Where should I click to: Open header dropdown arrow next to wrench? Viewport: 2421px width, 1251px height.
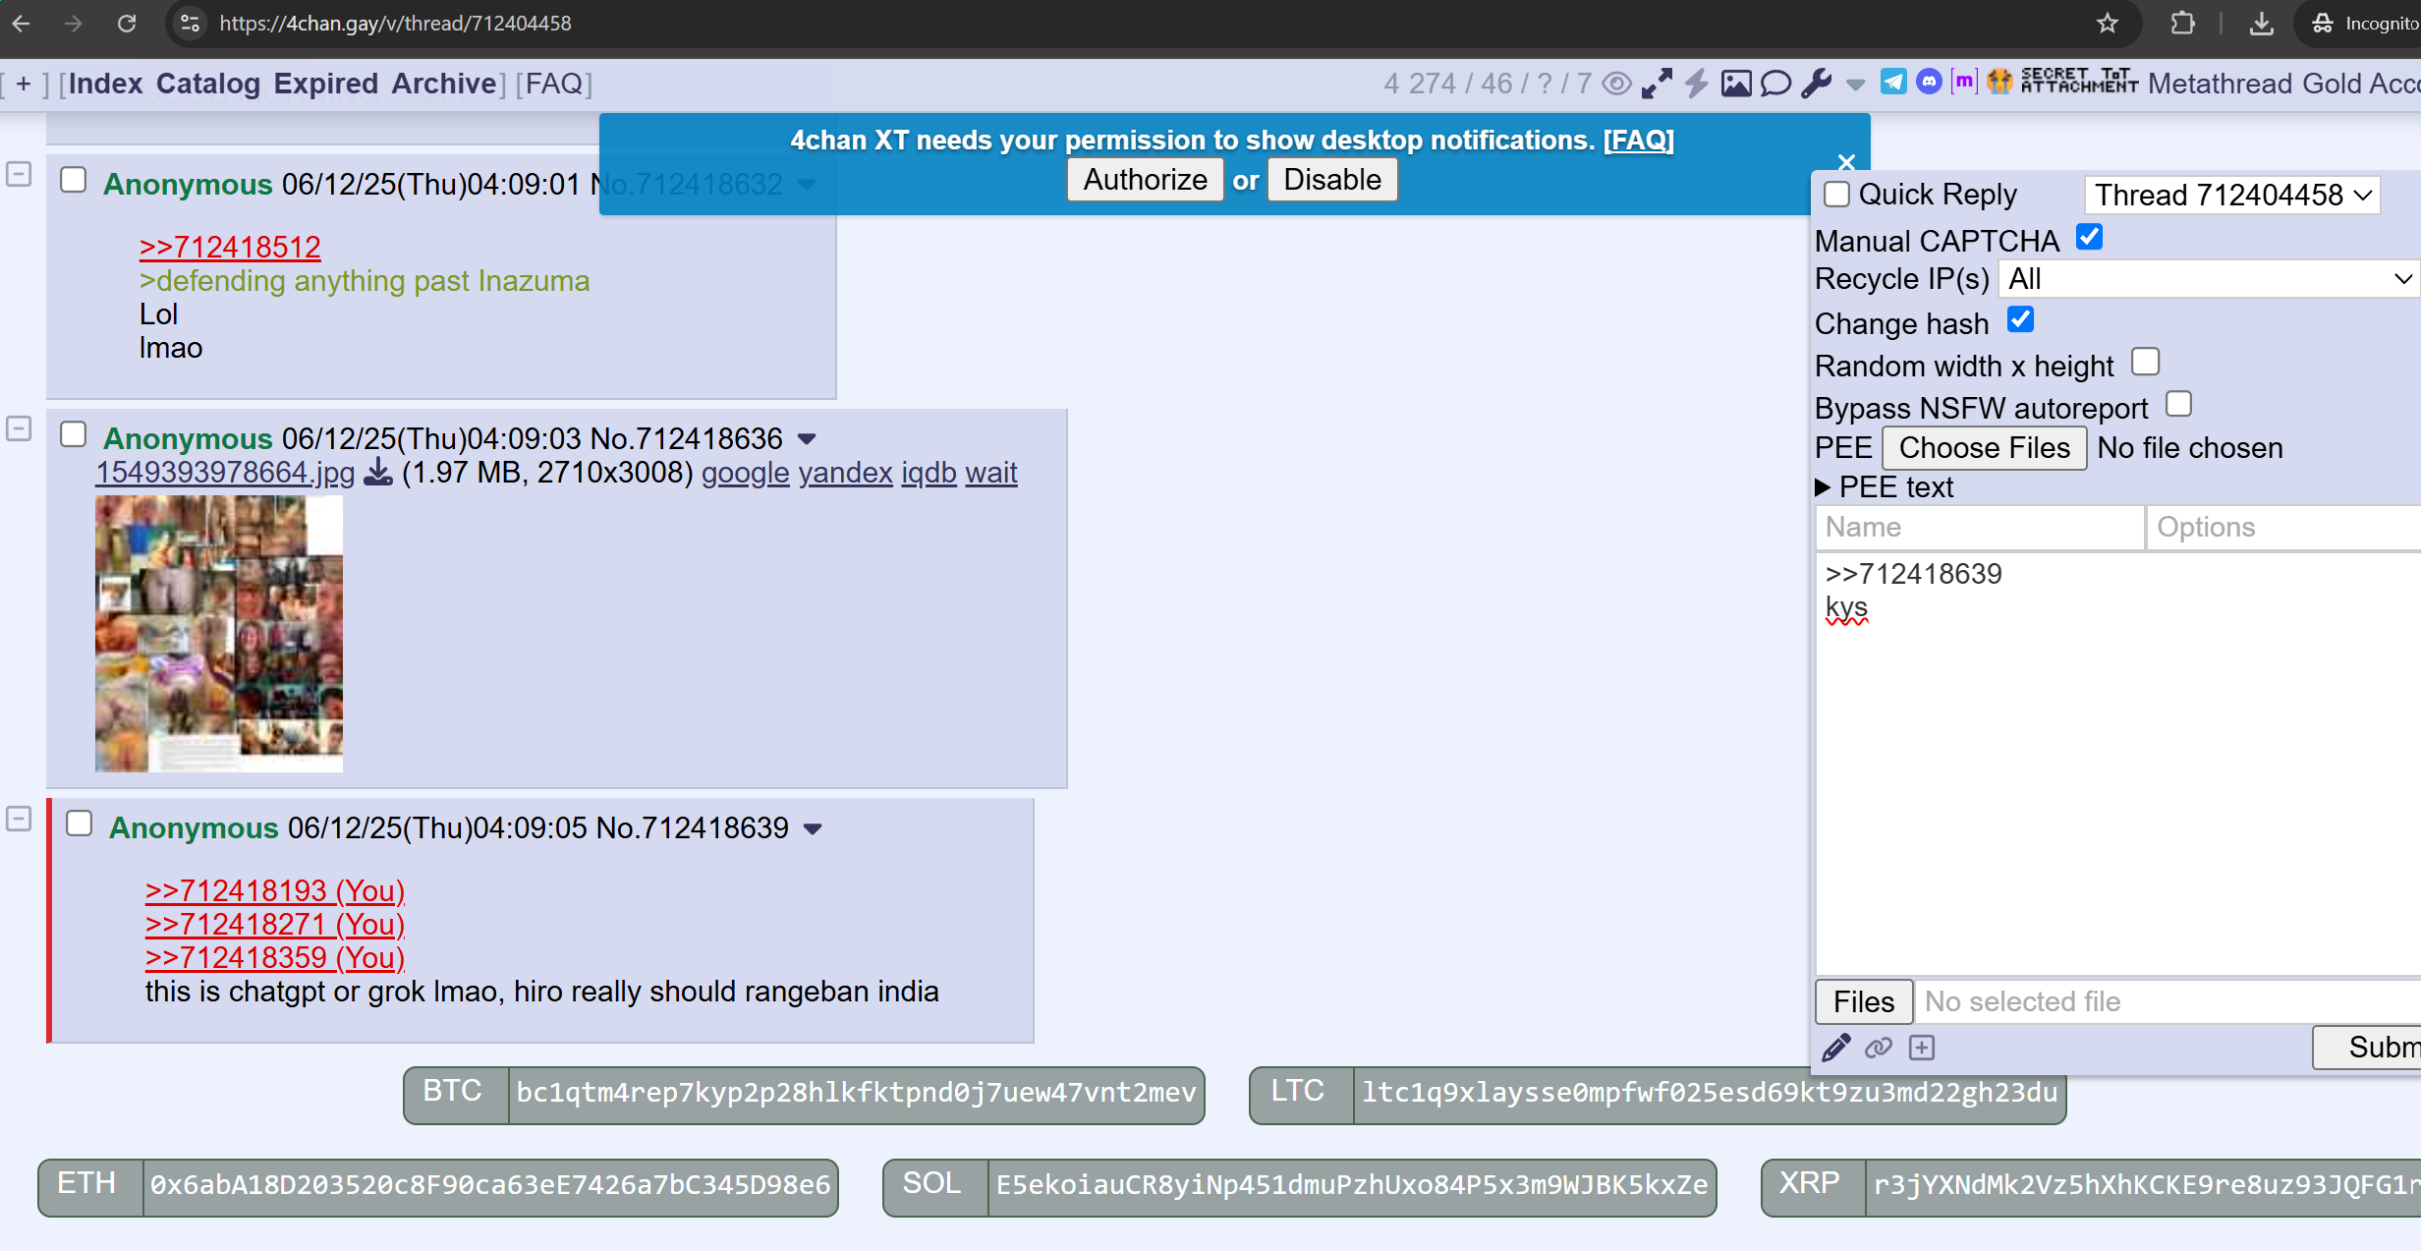coord(1855,85)
